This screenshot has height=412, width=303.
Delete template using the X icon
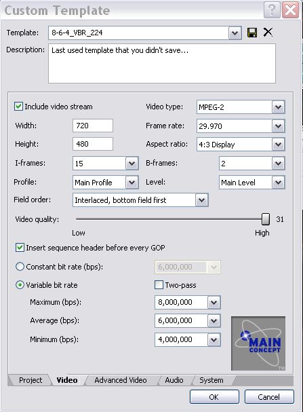point(268,33)
